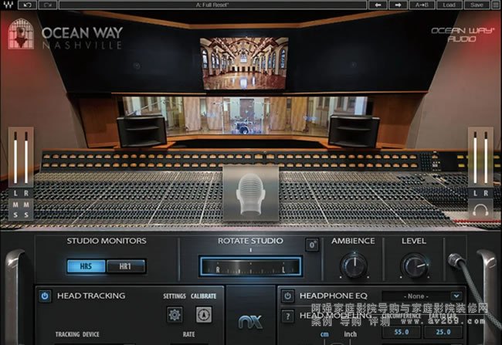
Task: Click the headphones icon under right meter
Action: (x=481, y=209)
